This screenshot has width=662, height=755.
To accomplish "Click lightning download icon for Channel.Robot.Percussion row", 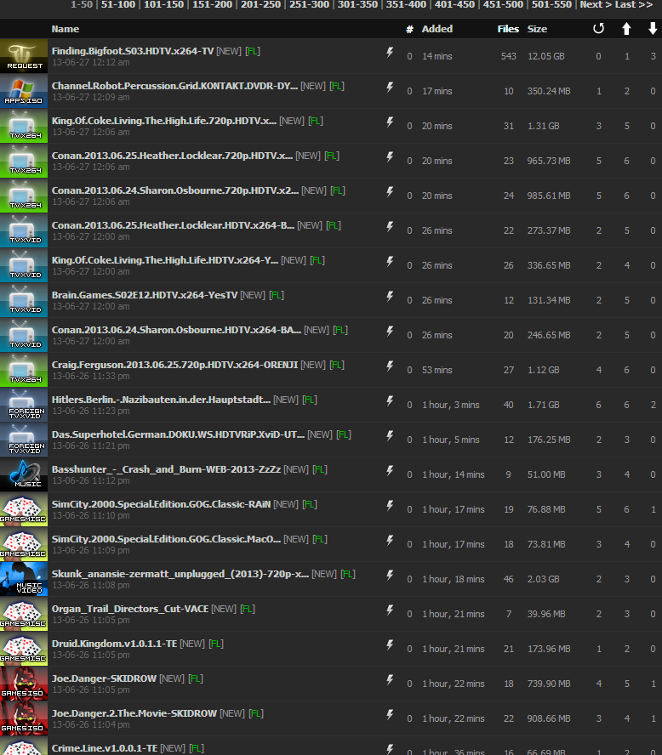I will pos(390,88).
